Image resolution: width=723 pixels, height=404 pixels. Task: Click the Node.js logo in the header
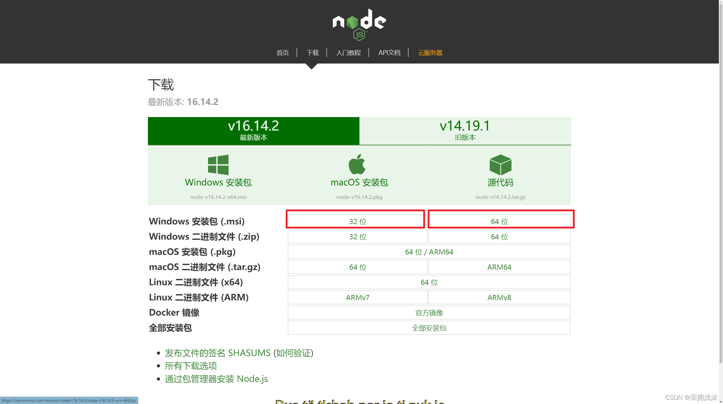click(x=359, y=25)
